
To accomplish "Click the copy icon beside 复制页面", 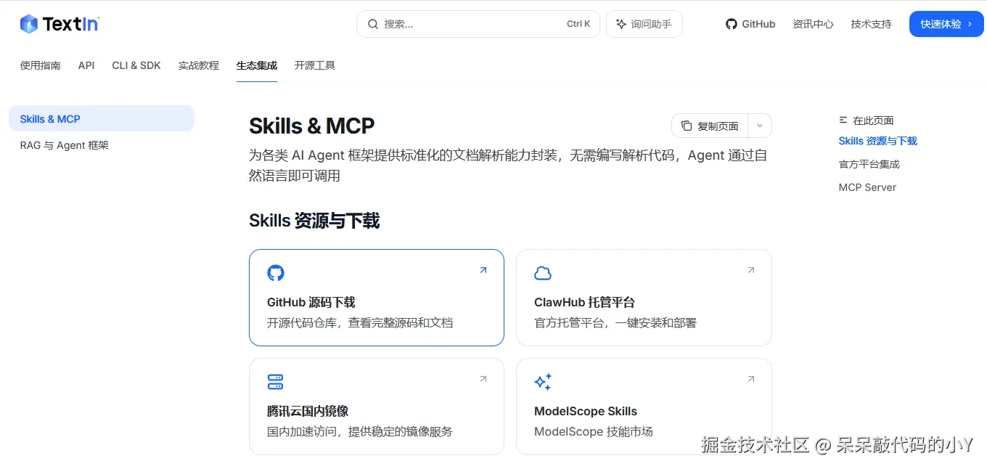I will [x=687, y=126].
